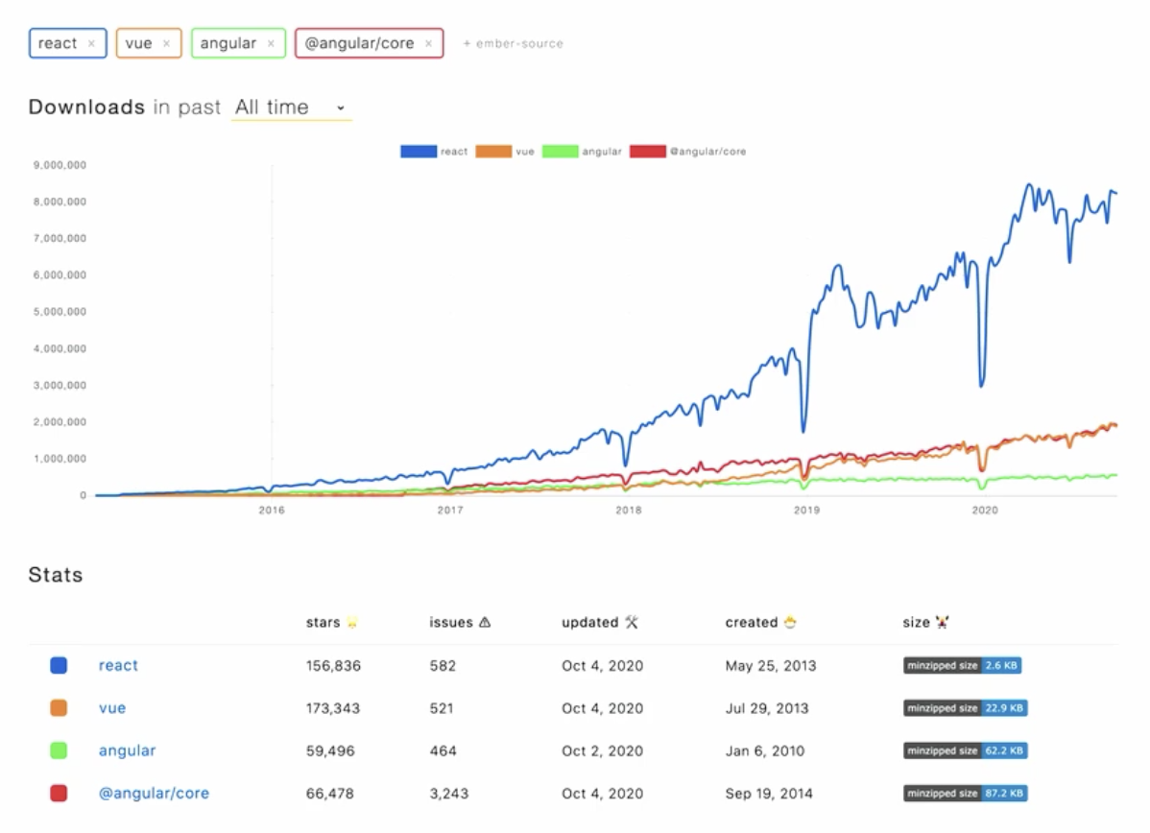This screenshot has width=1150, height=833.
Task: Click the 2019 label on chart axis
Action: click(806, 511)
